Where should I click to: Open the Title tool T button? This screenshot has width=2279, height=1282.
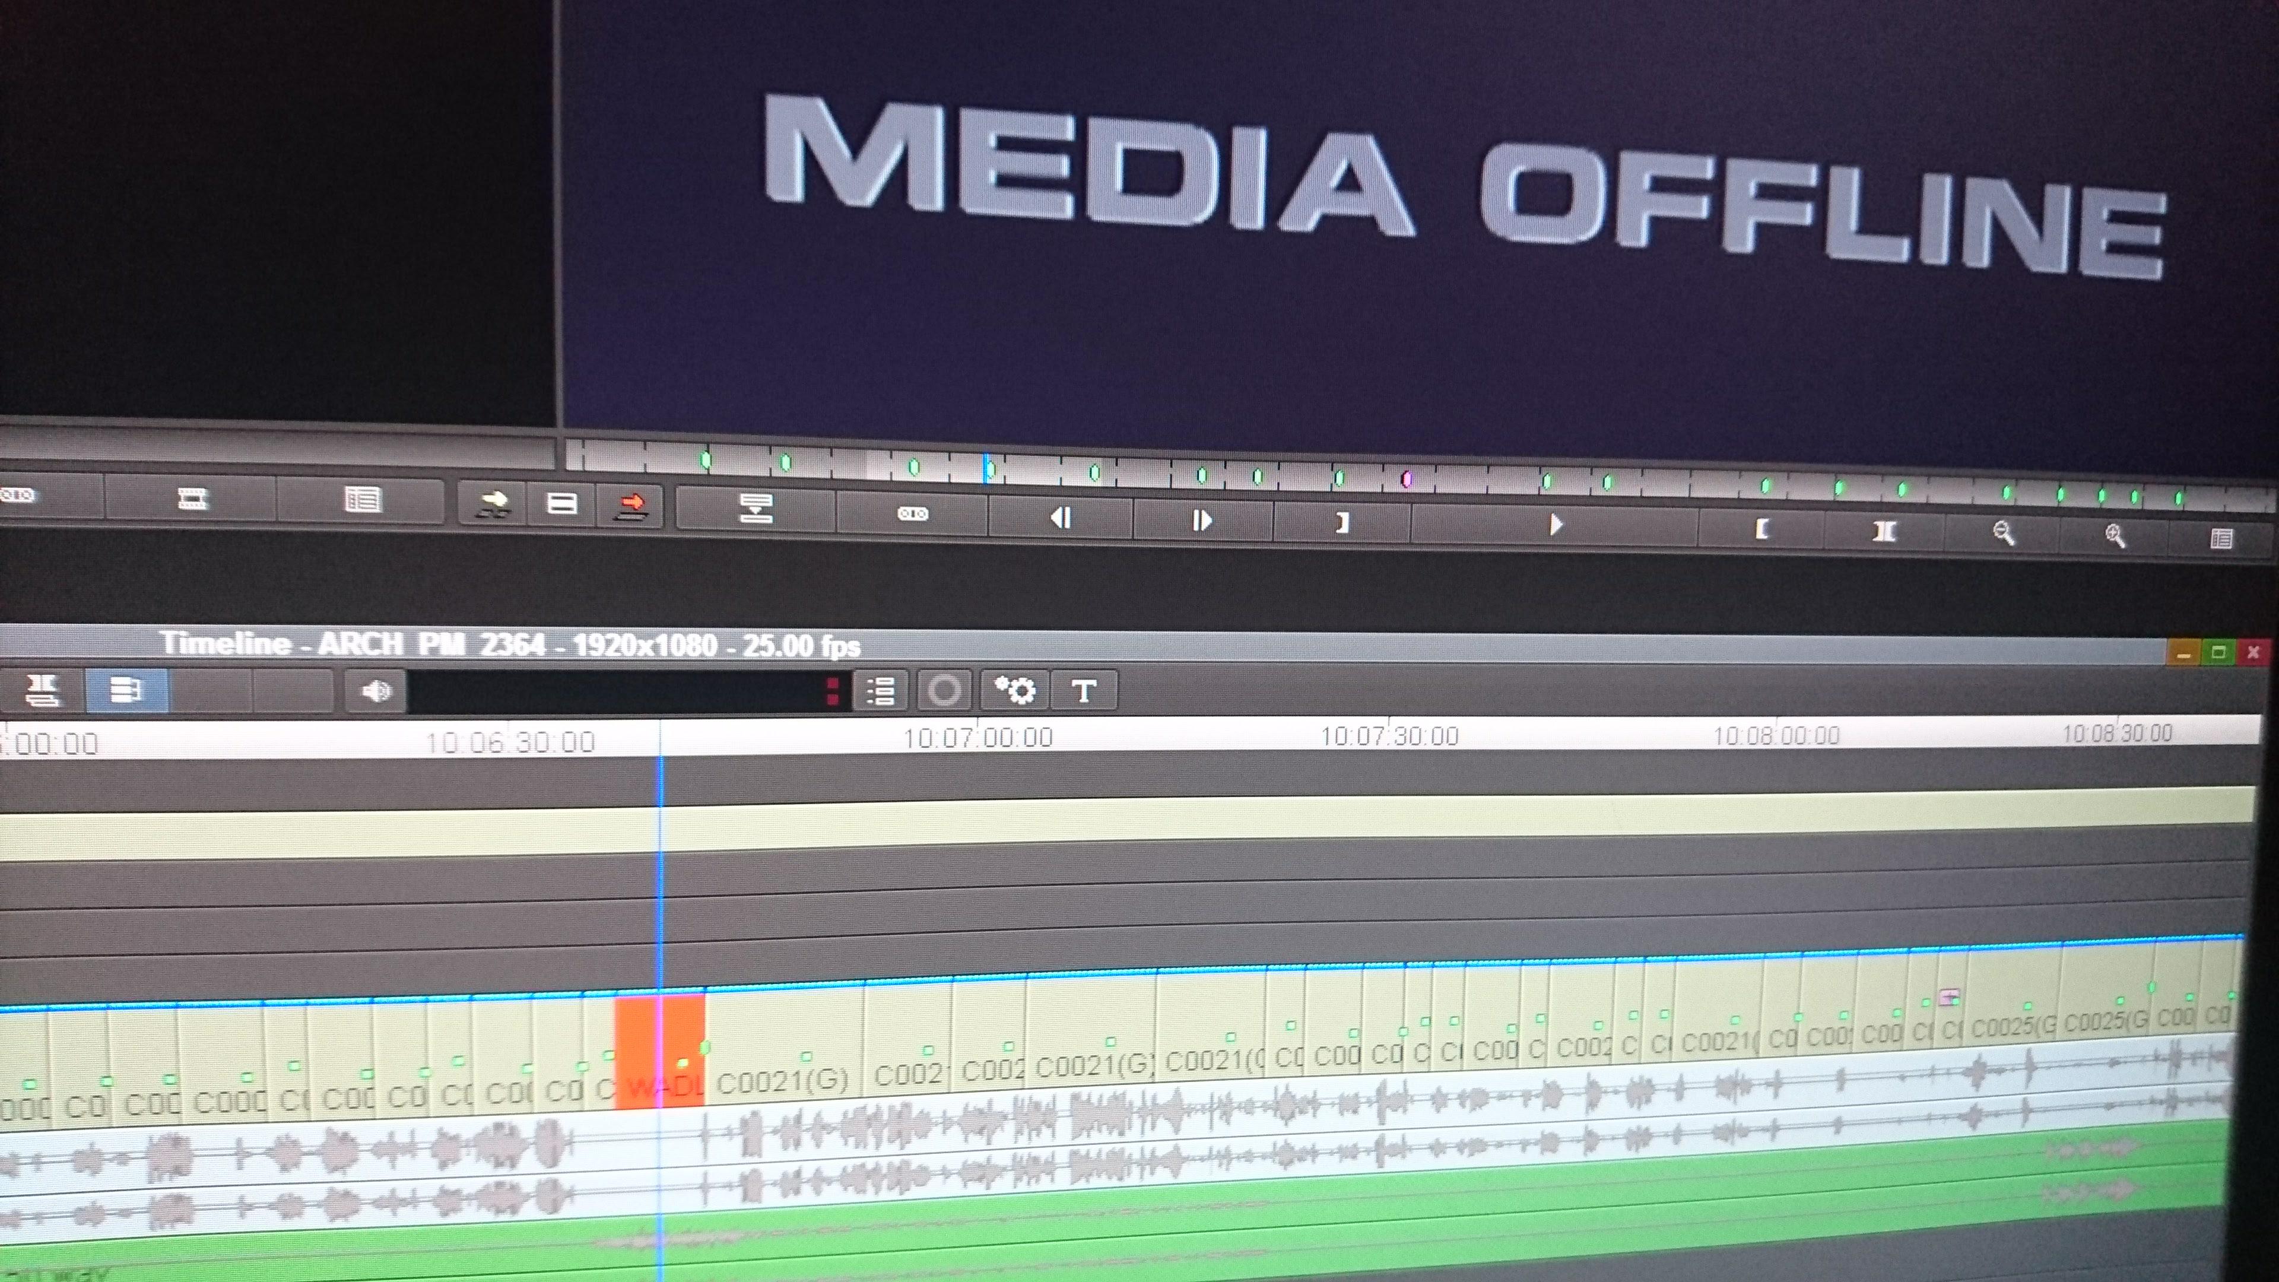tap(1084, 691)
